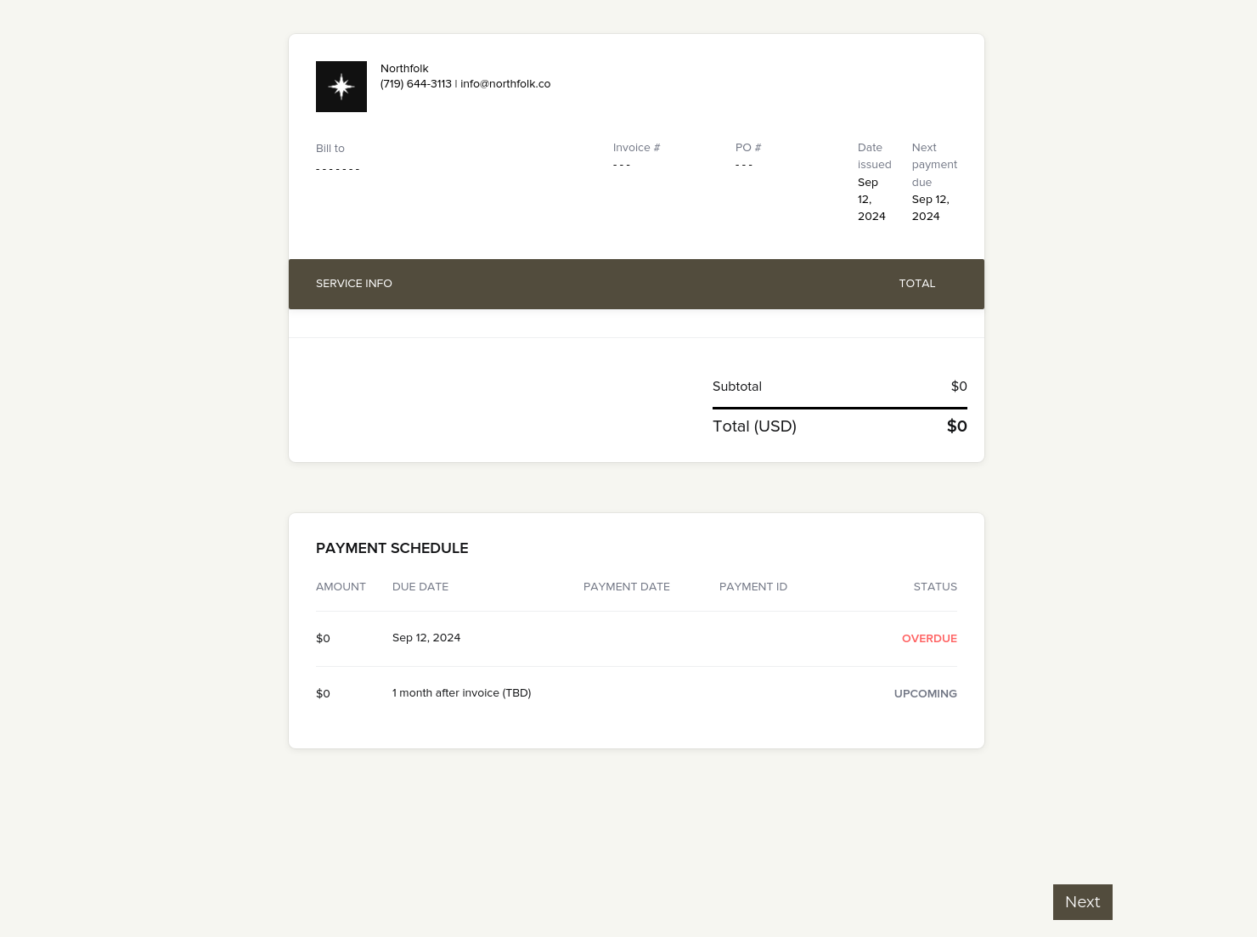Click the Sep 12, 2024 due date in schedule
1257x937 pixels.
(x=426, y=638)
